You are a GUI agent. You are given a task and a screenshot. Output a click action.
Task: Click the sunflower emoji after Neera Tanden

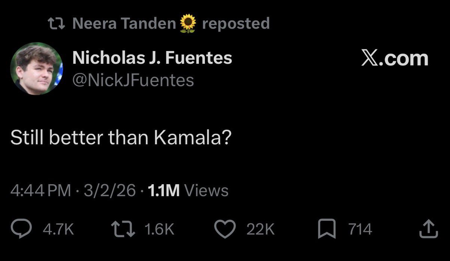[x=188, y=24]
